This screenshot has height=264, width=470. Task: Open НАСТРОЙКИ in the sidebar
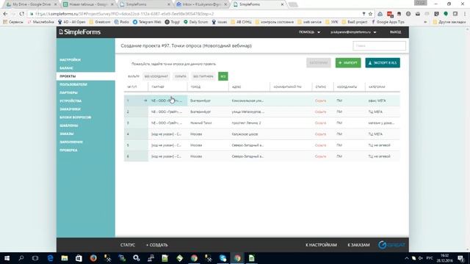tap(70, 60)
